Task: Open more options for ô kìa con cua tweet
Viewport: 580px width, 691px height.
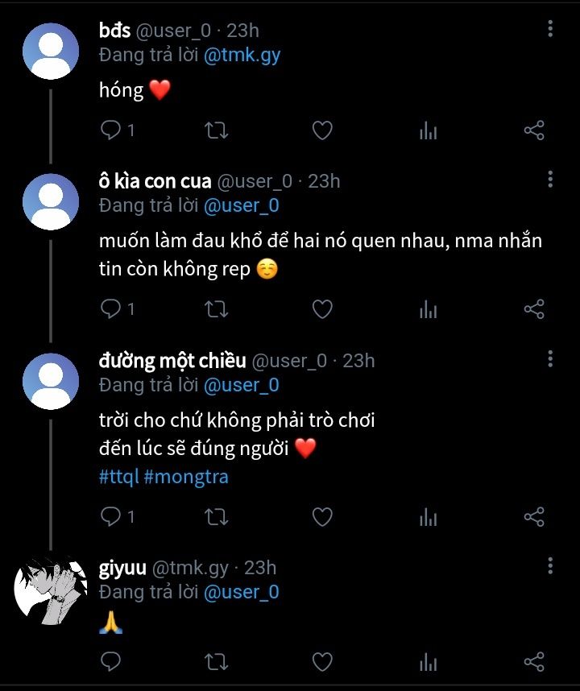Action: [x=550, y=179]
